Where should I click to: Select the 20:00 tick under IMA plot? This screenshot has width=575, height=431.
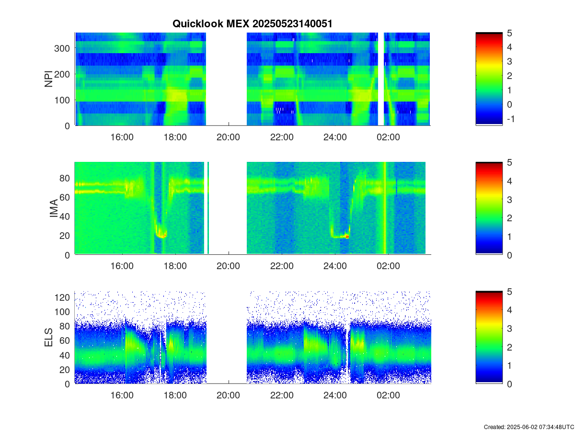tap(229, 266)
